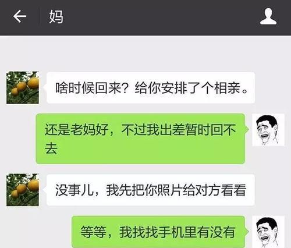This screenshot has width=291, height=248.
Task: Click empty chat area above the first message
Action: pyautogui.click(x=145, y=54)
